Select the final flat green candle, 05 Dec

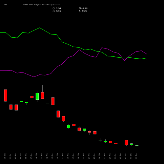tap(137, 146)
